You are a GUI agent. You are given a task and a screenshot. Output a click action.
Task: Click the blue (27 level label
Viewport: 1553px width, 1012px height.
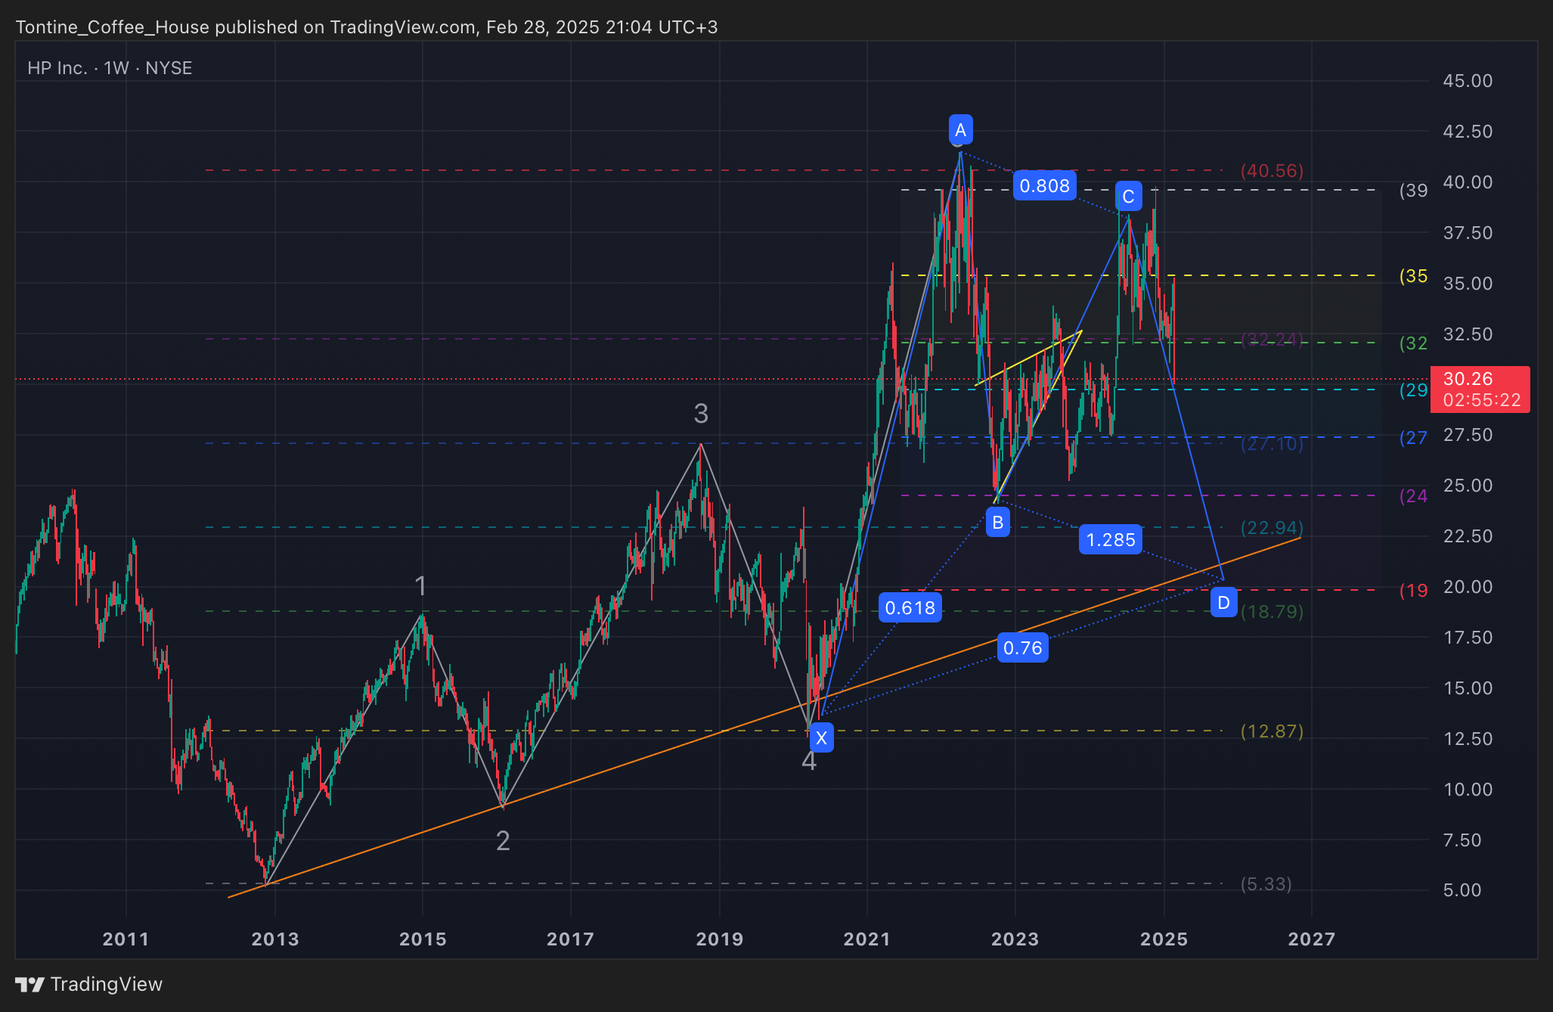[1413, 438]
